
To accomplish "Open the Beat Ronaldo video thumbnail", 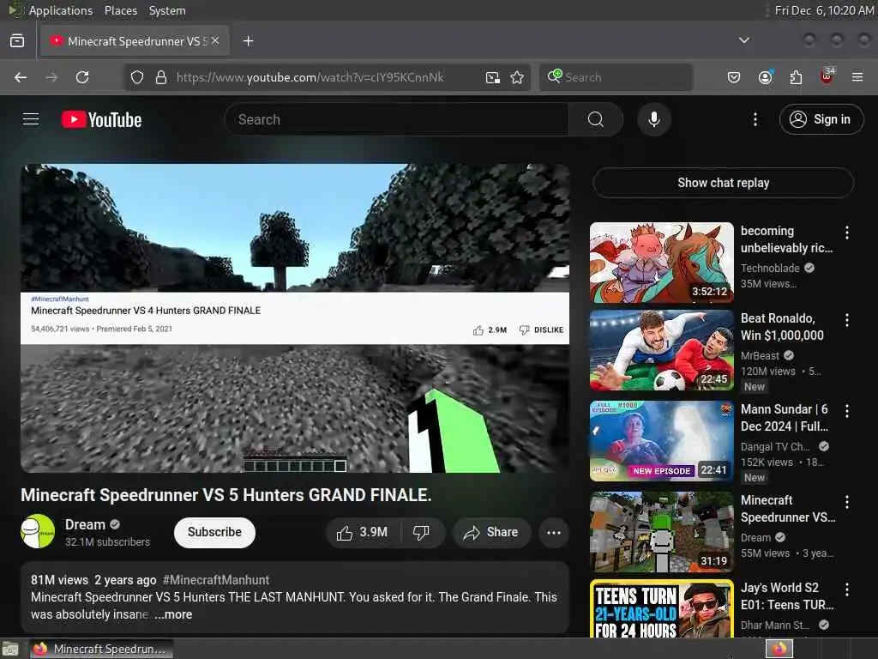I will [x=661, y=350].
